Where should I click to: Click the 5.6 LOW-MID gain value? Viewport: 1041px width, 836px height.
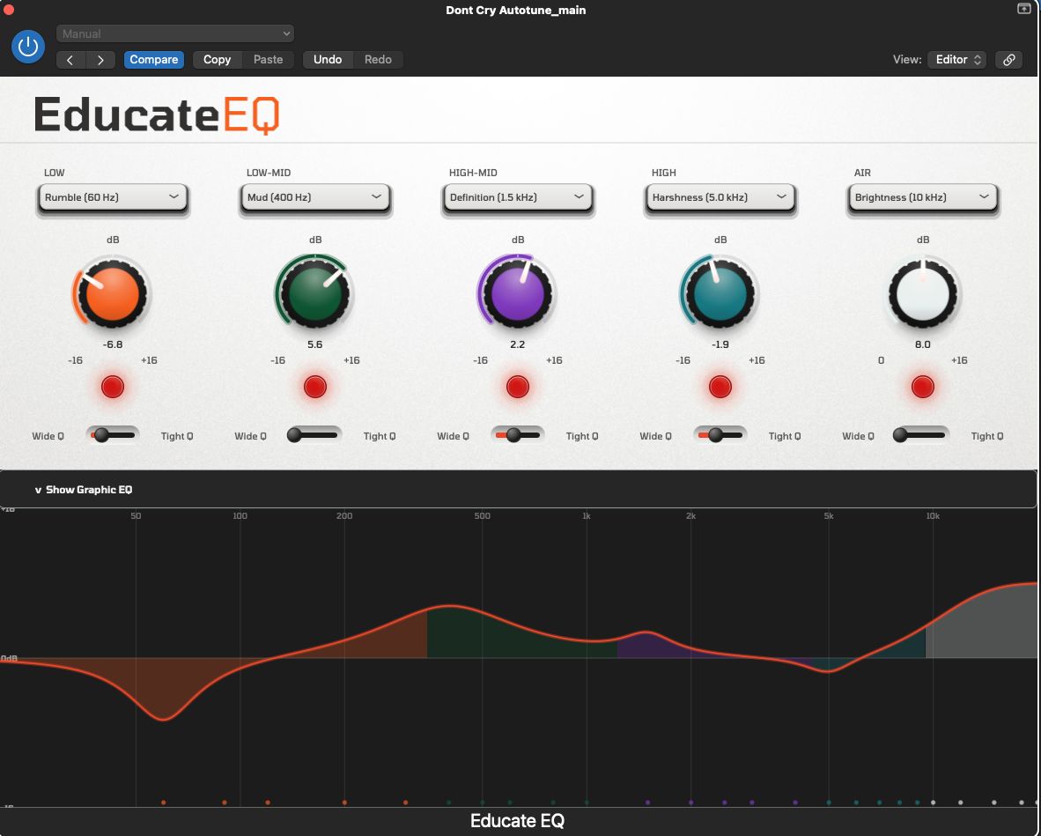click(x=314, y=344)
